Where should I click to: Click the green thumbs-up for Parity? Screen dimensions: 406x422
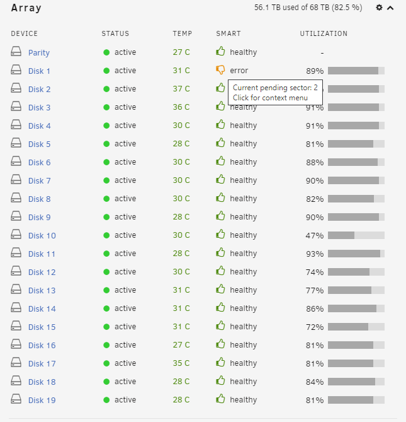[x=220, y=51]
